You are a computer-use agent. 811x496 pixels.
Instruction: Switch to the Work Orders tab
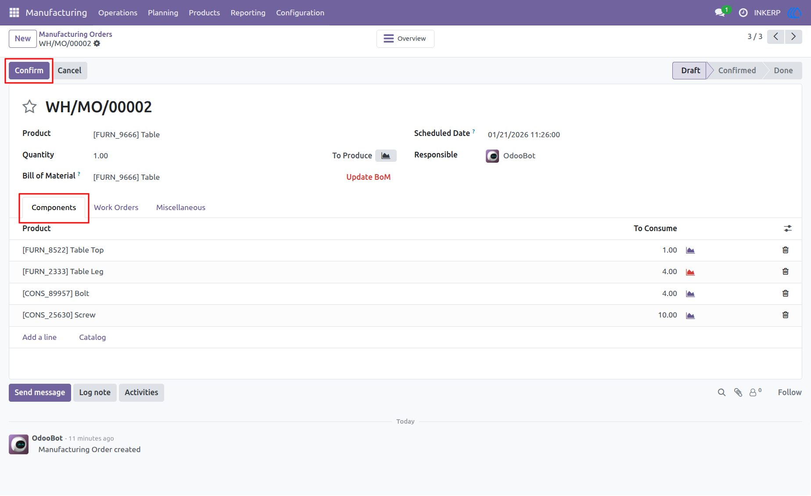click(116, 207)
